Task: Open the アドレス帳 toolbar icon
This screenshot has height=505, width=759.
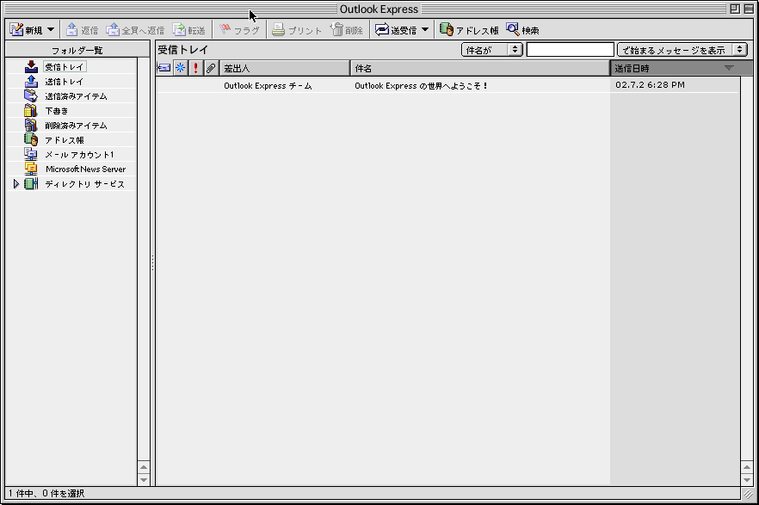Action: [x=447, y=29]
